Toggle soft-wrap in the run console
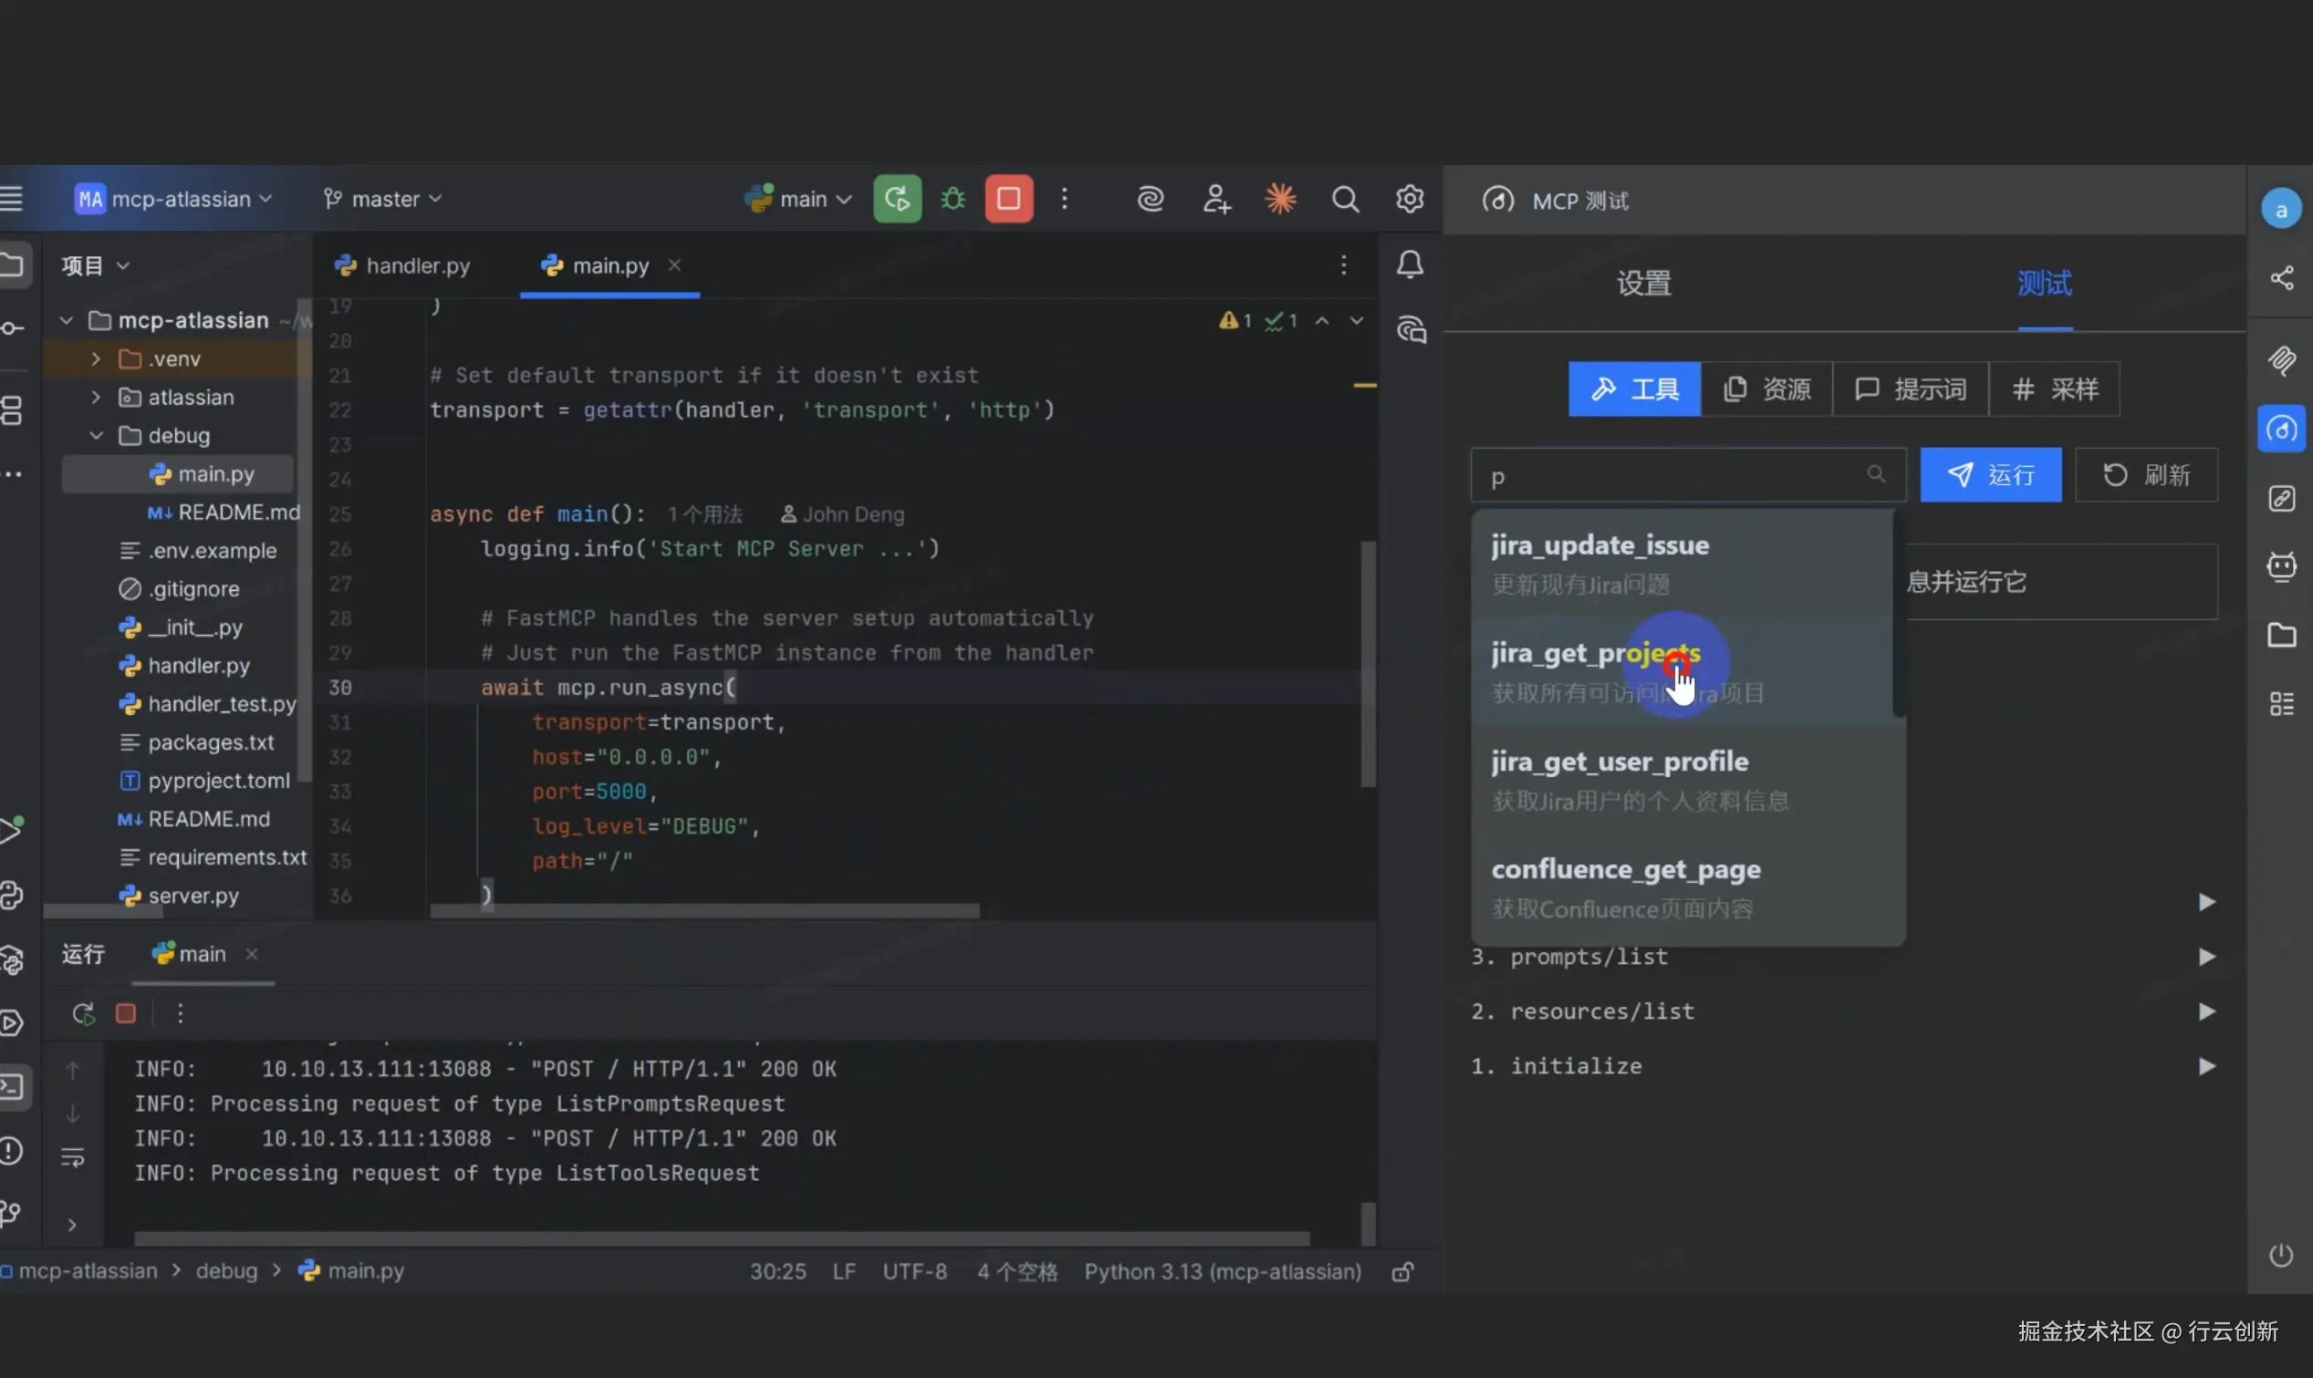This screenshot has width=2313, height=1378. pos(72,1157)
